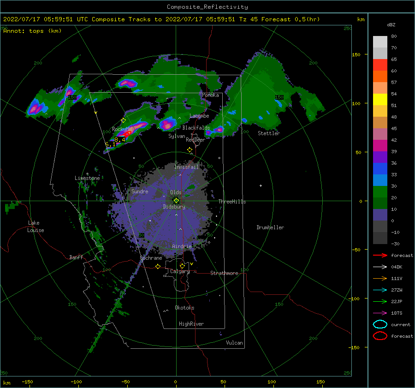This screenshot has height=388, width=415.
Task: Click the blue 36 dBZ color swatch
Action: point(380,169)
